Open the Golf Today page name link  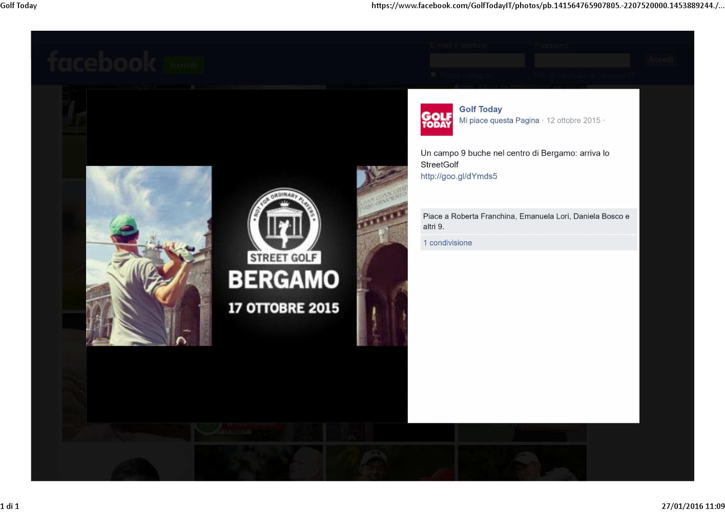click(481, 109)
